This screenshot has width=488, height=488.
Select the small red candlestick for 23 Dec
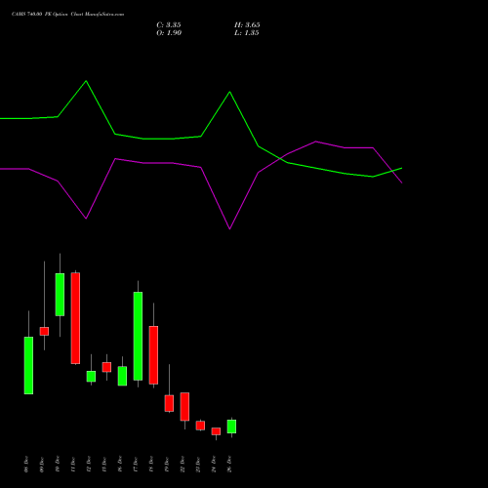click(x=200, y=426)
